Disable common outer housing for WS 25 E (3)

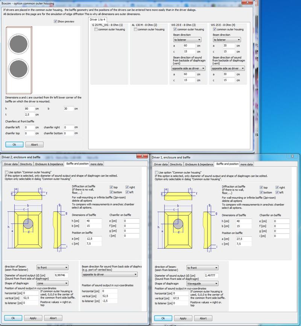[175, 29]
